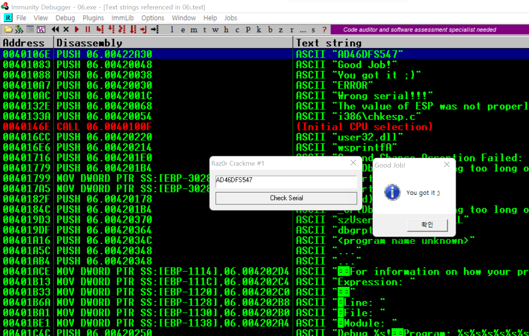Select the "ERROR" string row
Viewport: 529px width, 336px height.
265,85
